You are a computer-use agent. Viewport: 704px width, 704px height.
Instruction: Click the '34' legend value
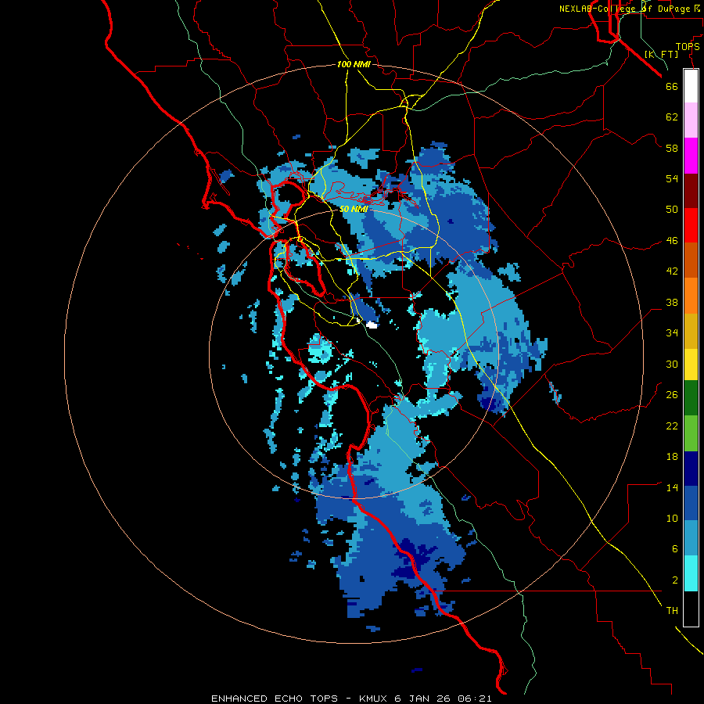click(x=672, y=333)
